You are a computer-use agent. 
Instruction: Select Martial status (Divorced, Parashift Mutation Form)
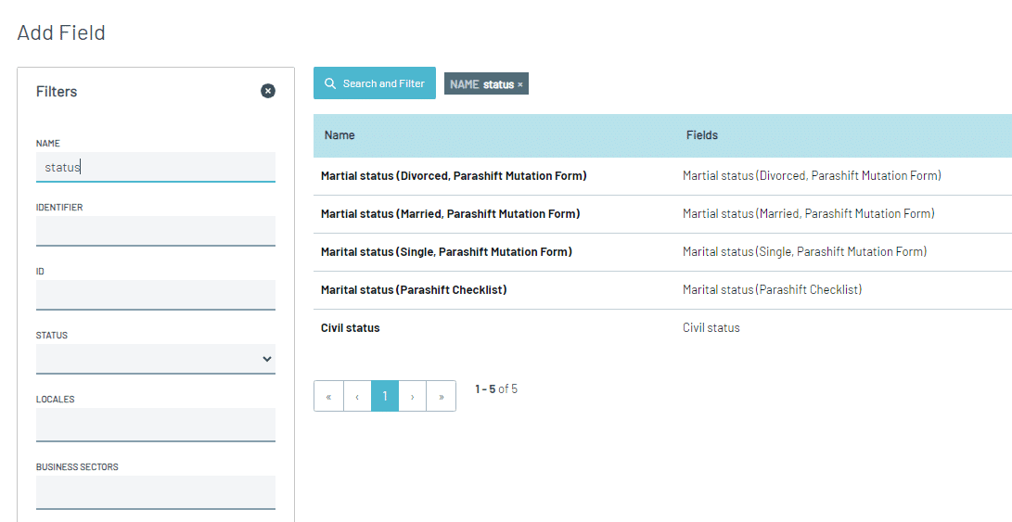pyautogui.click(x=663, y=175)
